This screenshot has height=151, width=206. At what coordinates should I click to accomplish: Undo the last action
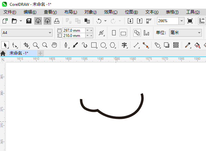pos(99,21)
